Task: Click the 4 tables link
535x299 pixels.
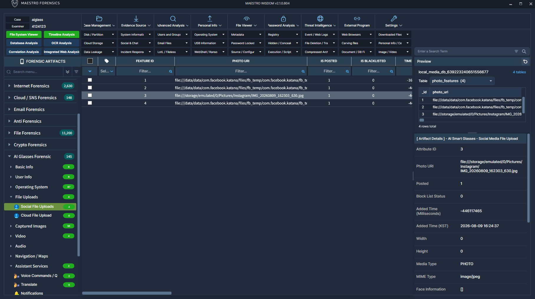Action: point(519,72)
